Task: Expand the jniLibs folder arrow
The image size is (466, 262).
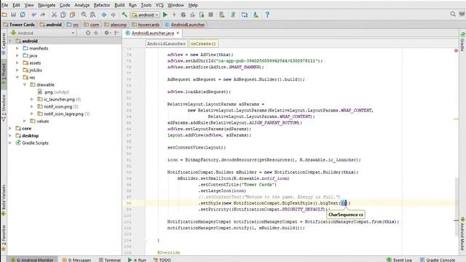Action: tap(17, 70)
